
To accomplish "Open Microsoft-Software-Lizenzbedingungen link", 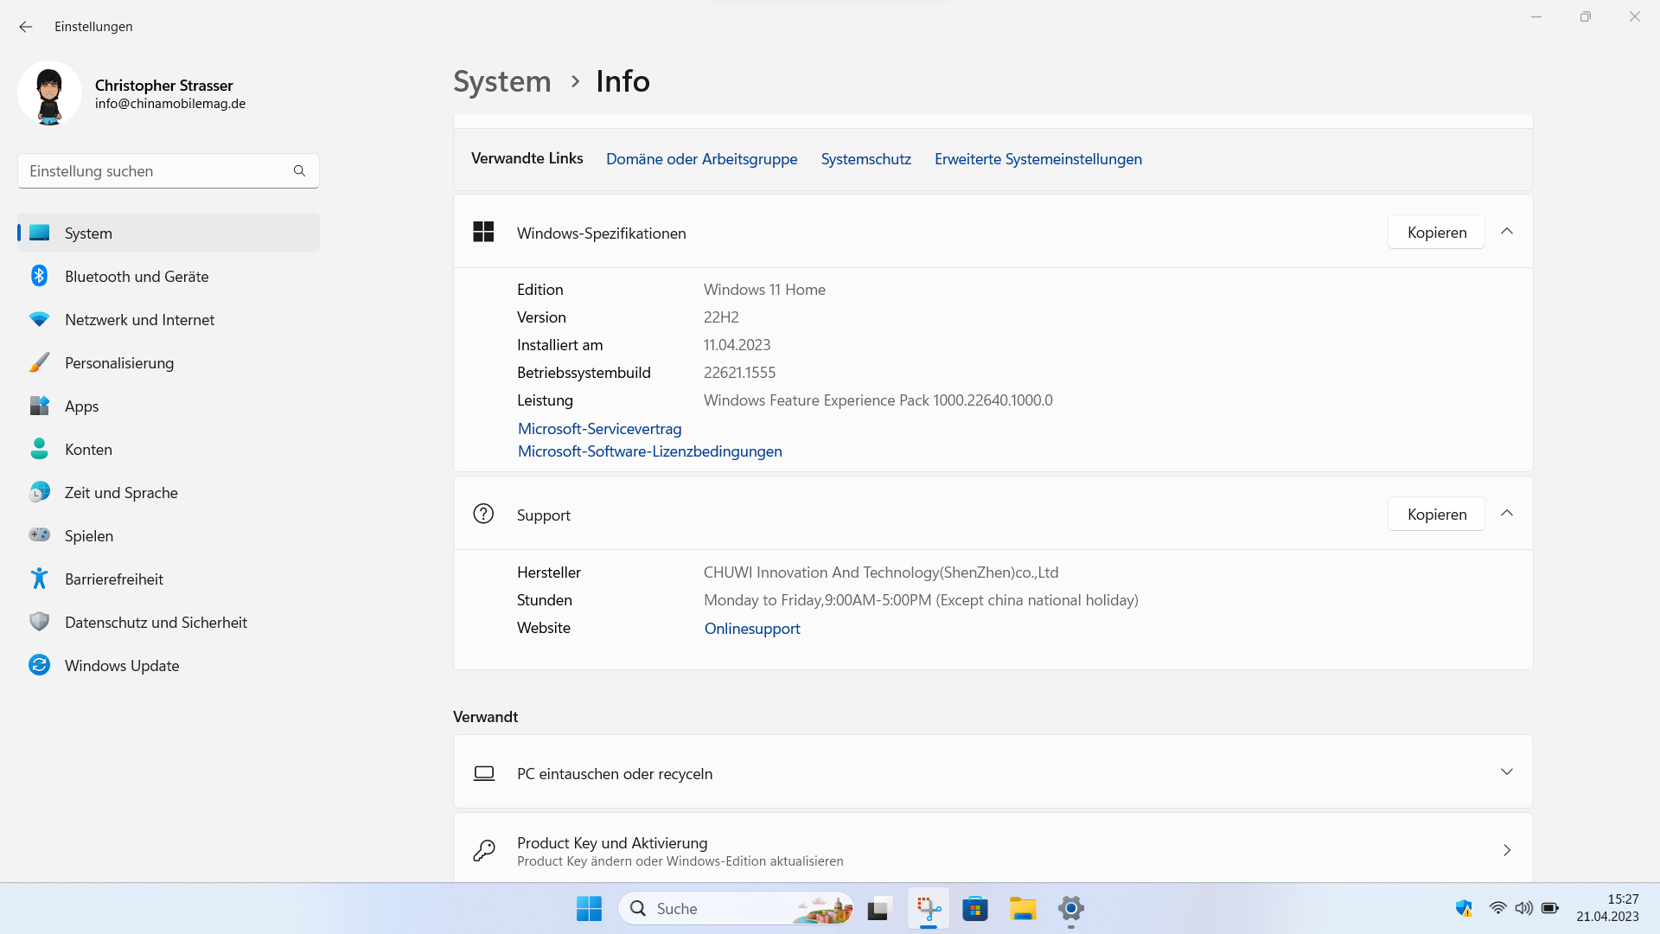I will (649, 451).
